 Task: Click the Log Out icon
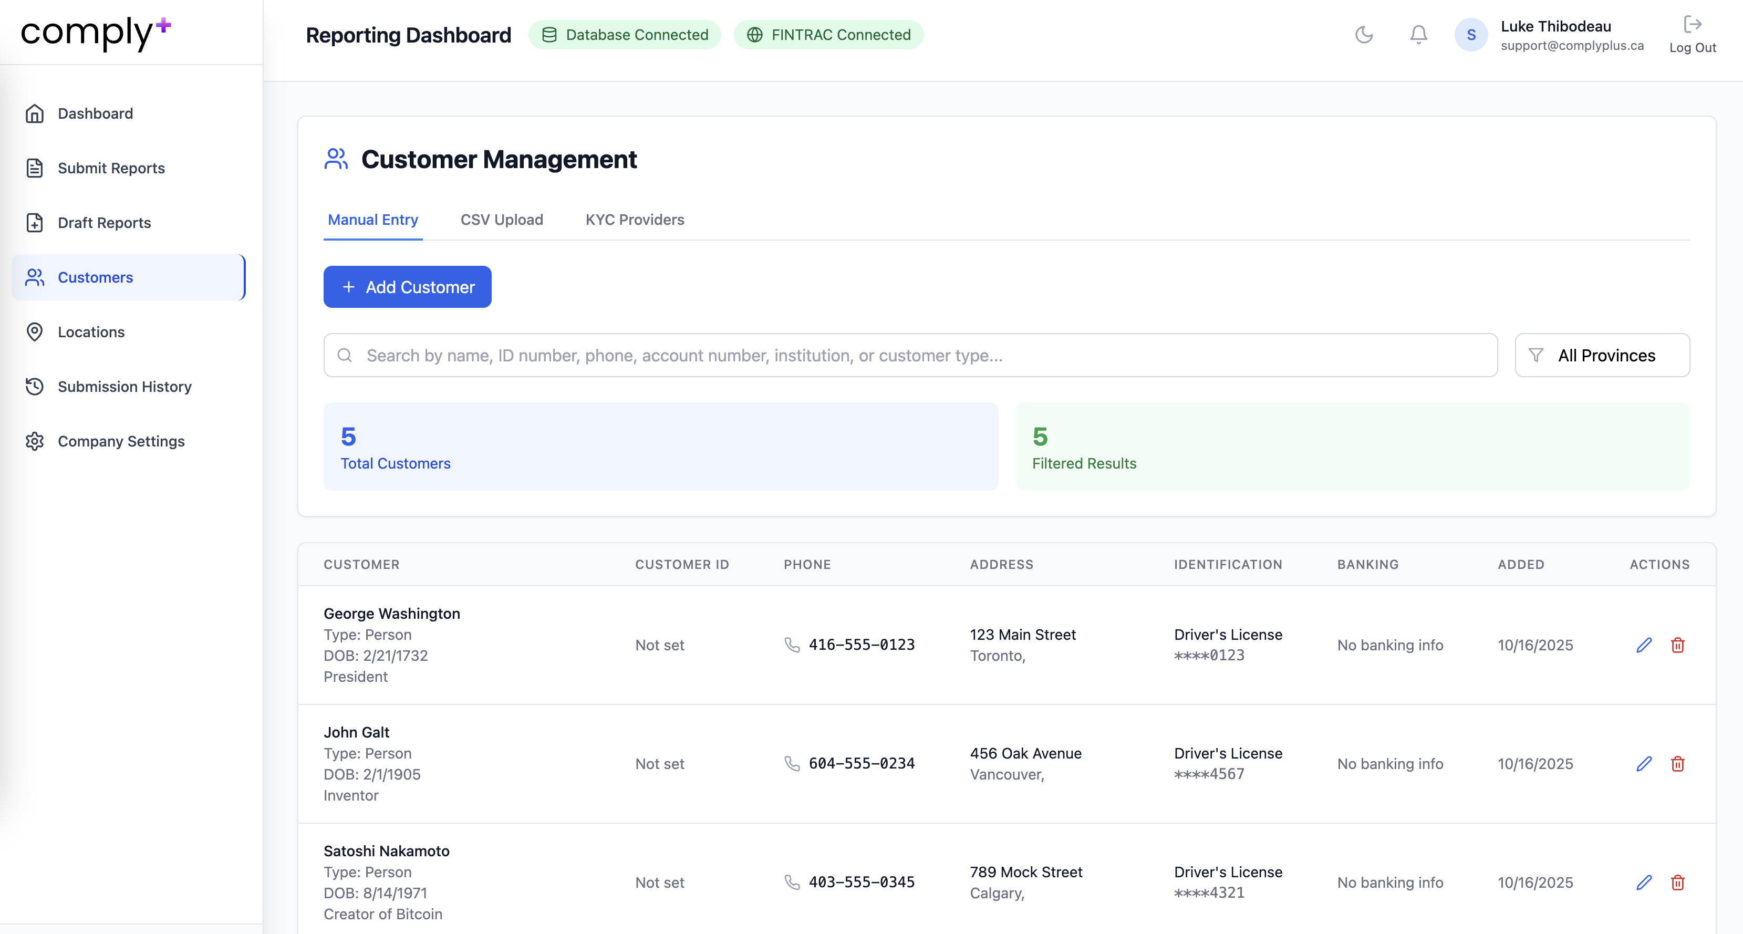(x=1692, y=25)
